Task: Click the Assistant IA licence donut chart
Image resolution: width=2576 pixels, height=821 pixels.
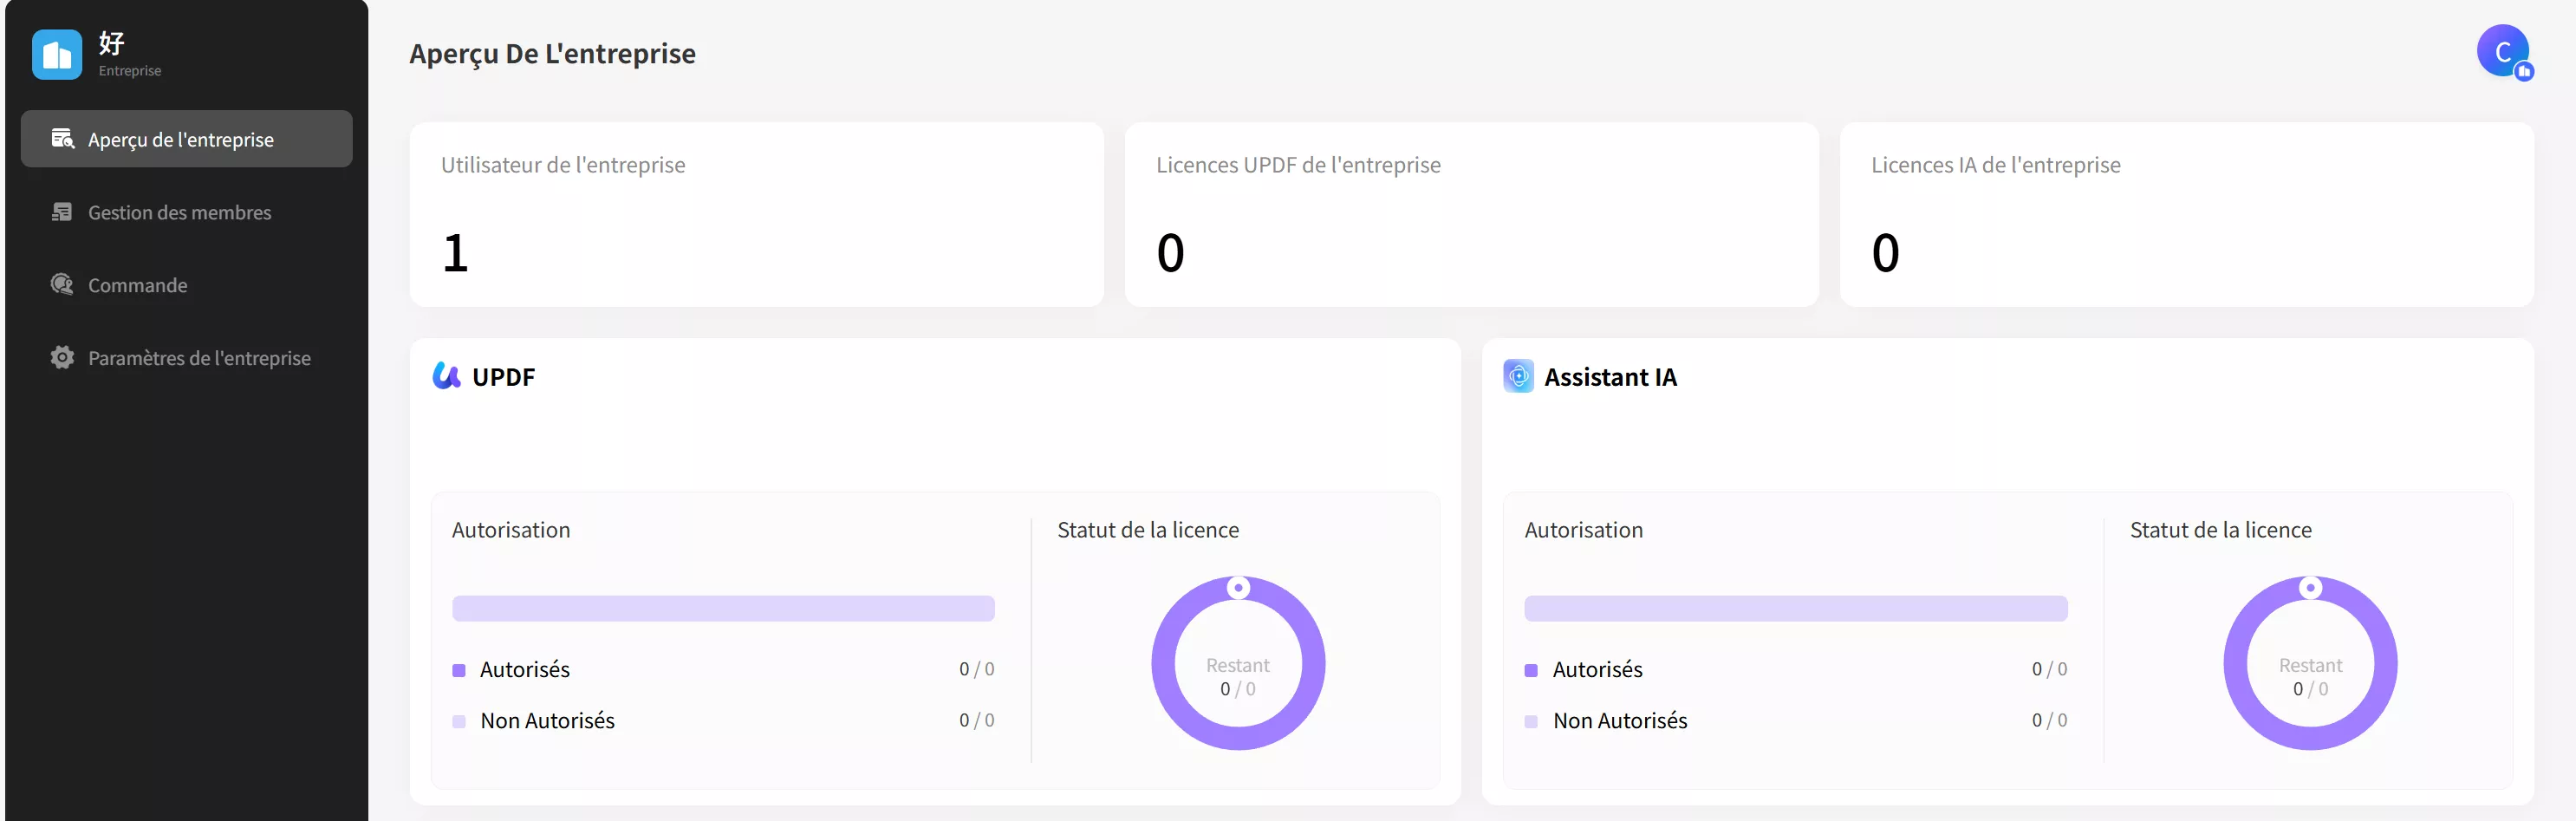Action: click(2310, 663)
